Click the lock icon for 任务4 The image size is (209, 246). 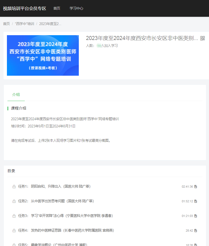pos(14,231)
